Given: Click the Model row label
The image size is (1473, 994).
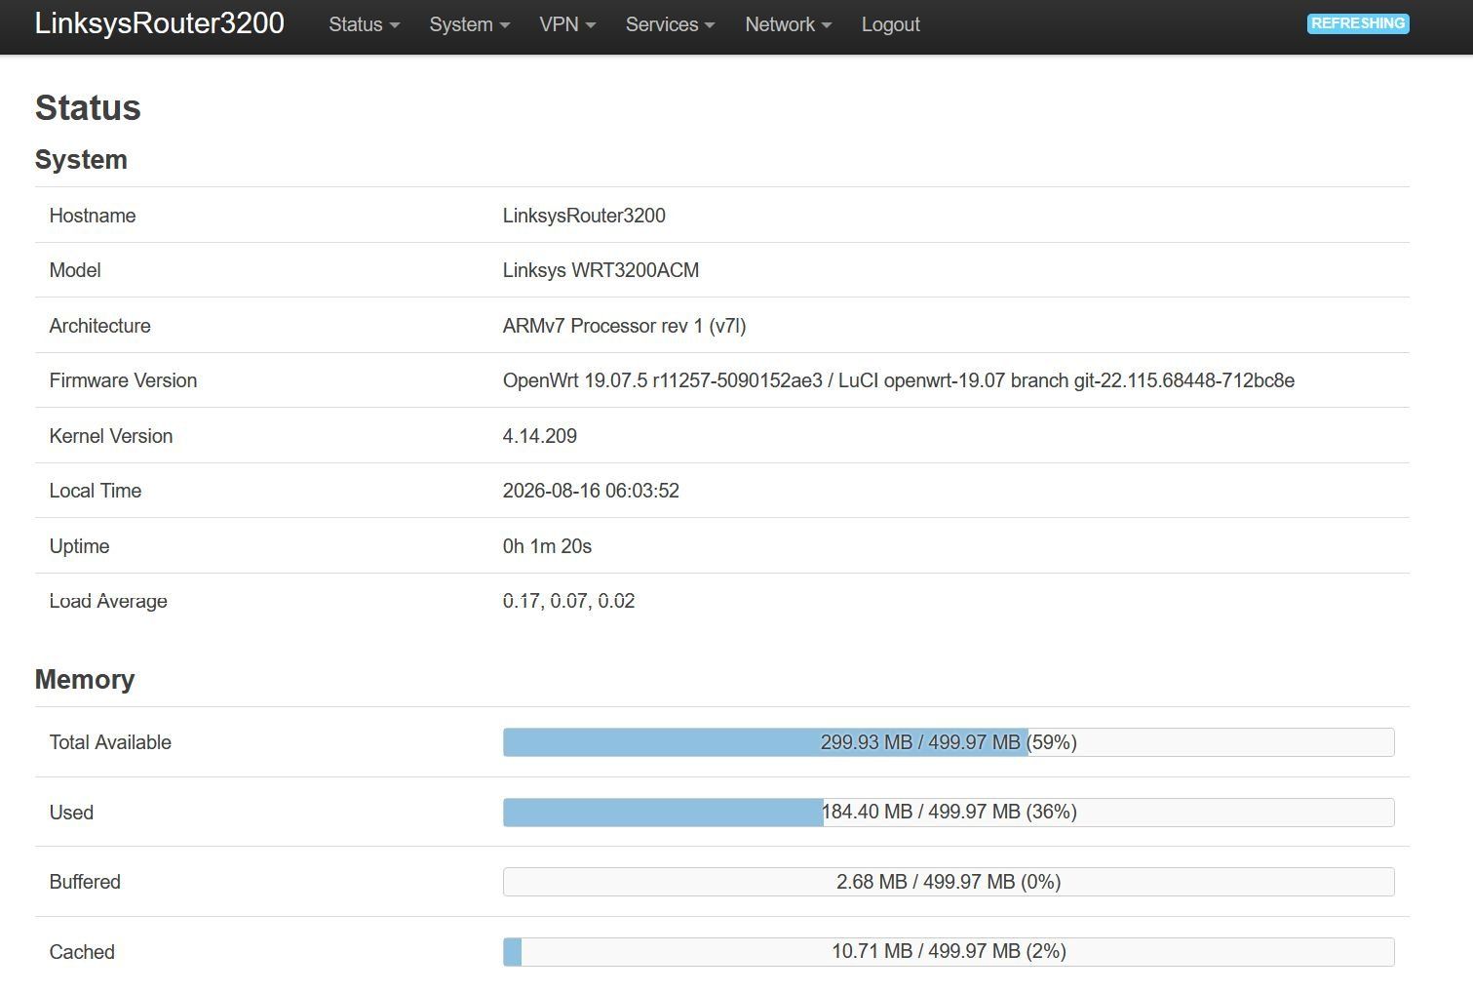Looking at the screenshot, I should (x=75, y=270).
